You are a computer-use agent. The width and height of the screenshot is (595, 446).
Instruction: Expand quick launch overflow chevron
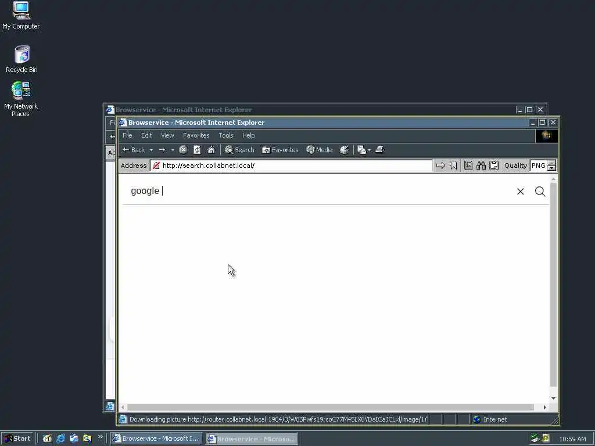click(x=100, y=437)
